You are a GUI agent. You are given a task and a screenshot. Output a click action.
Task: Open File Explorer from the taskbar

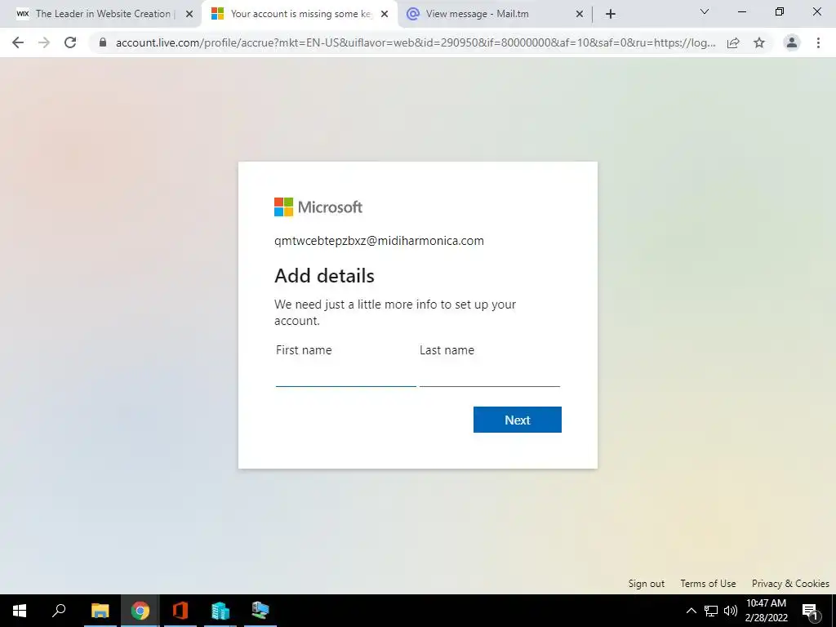click(x=100, y=611)
